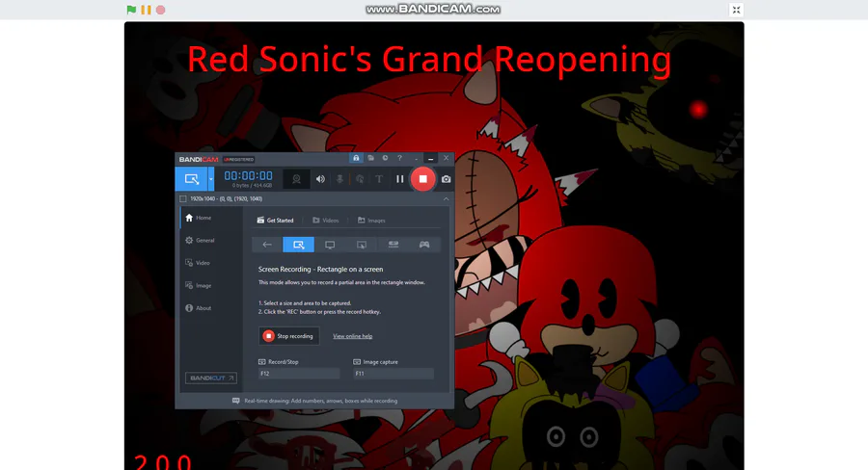This screenshot has height=470, width=868.
Task: Select the Fullscreen recording mode icon
Action: [x=330, y=245]
